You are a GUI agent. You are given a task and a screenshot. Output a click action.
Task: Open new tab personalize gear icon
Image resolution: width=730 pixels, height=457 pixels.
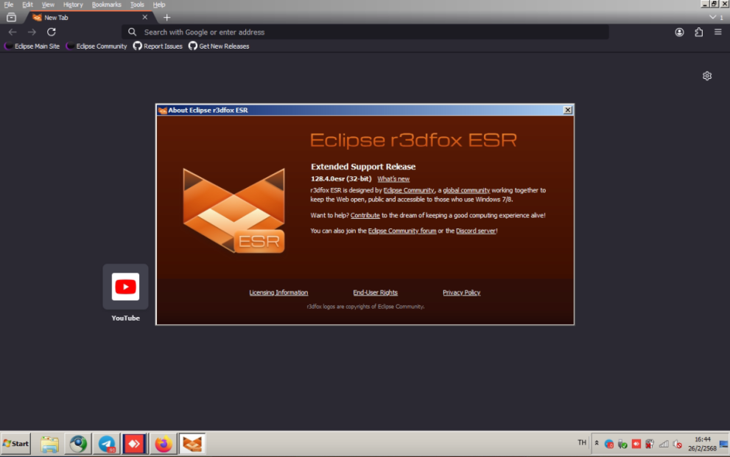(706, 76)
